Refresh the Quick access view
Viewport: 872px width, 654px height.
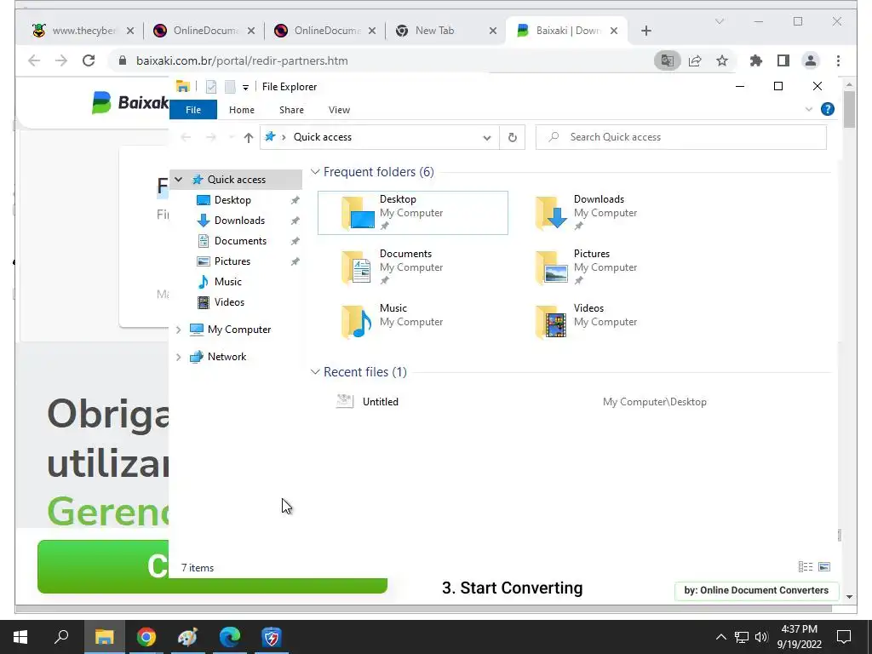[x=512, y=137]
